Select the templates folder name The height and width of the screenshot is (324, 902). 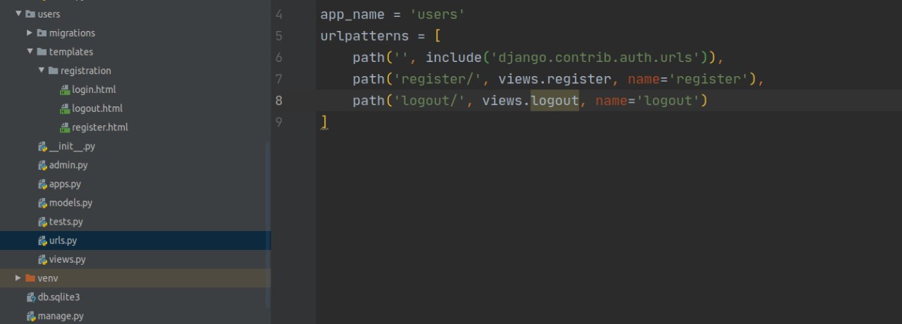click(x=71, y=52)
